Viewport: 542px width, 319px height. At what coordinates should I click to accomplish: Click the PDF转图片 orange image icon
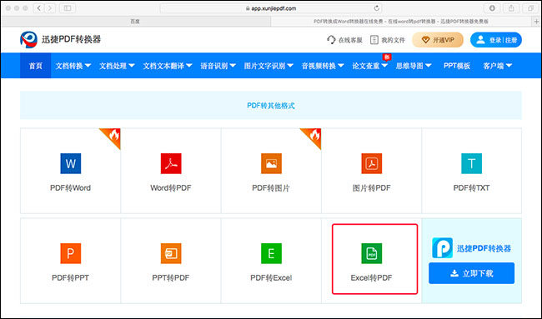(x=271, y=163)
